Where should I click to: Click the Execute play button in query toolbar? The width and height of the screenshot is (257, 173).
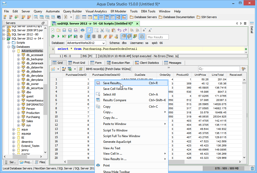click(59, 37)
